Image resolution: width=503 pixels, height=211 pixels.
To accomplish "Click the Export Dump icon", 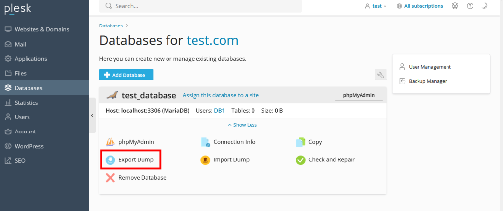I will tap(111, 160).
